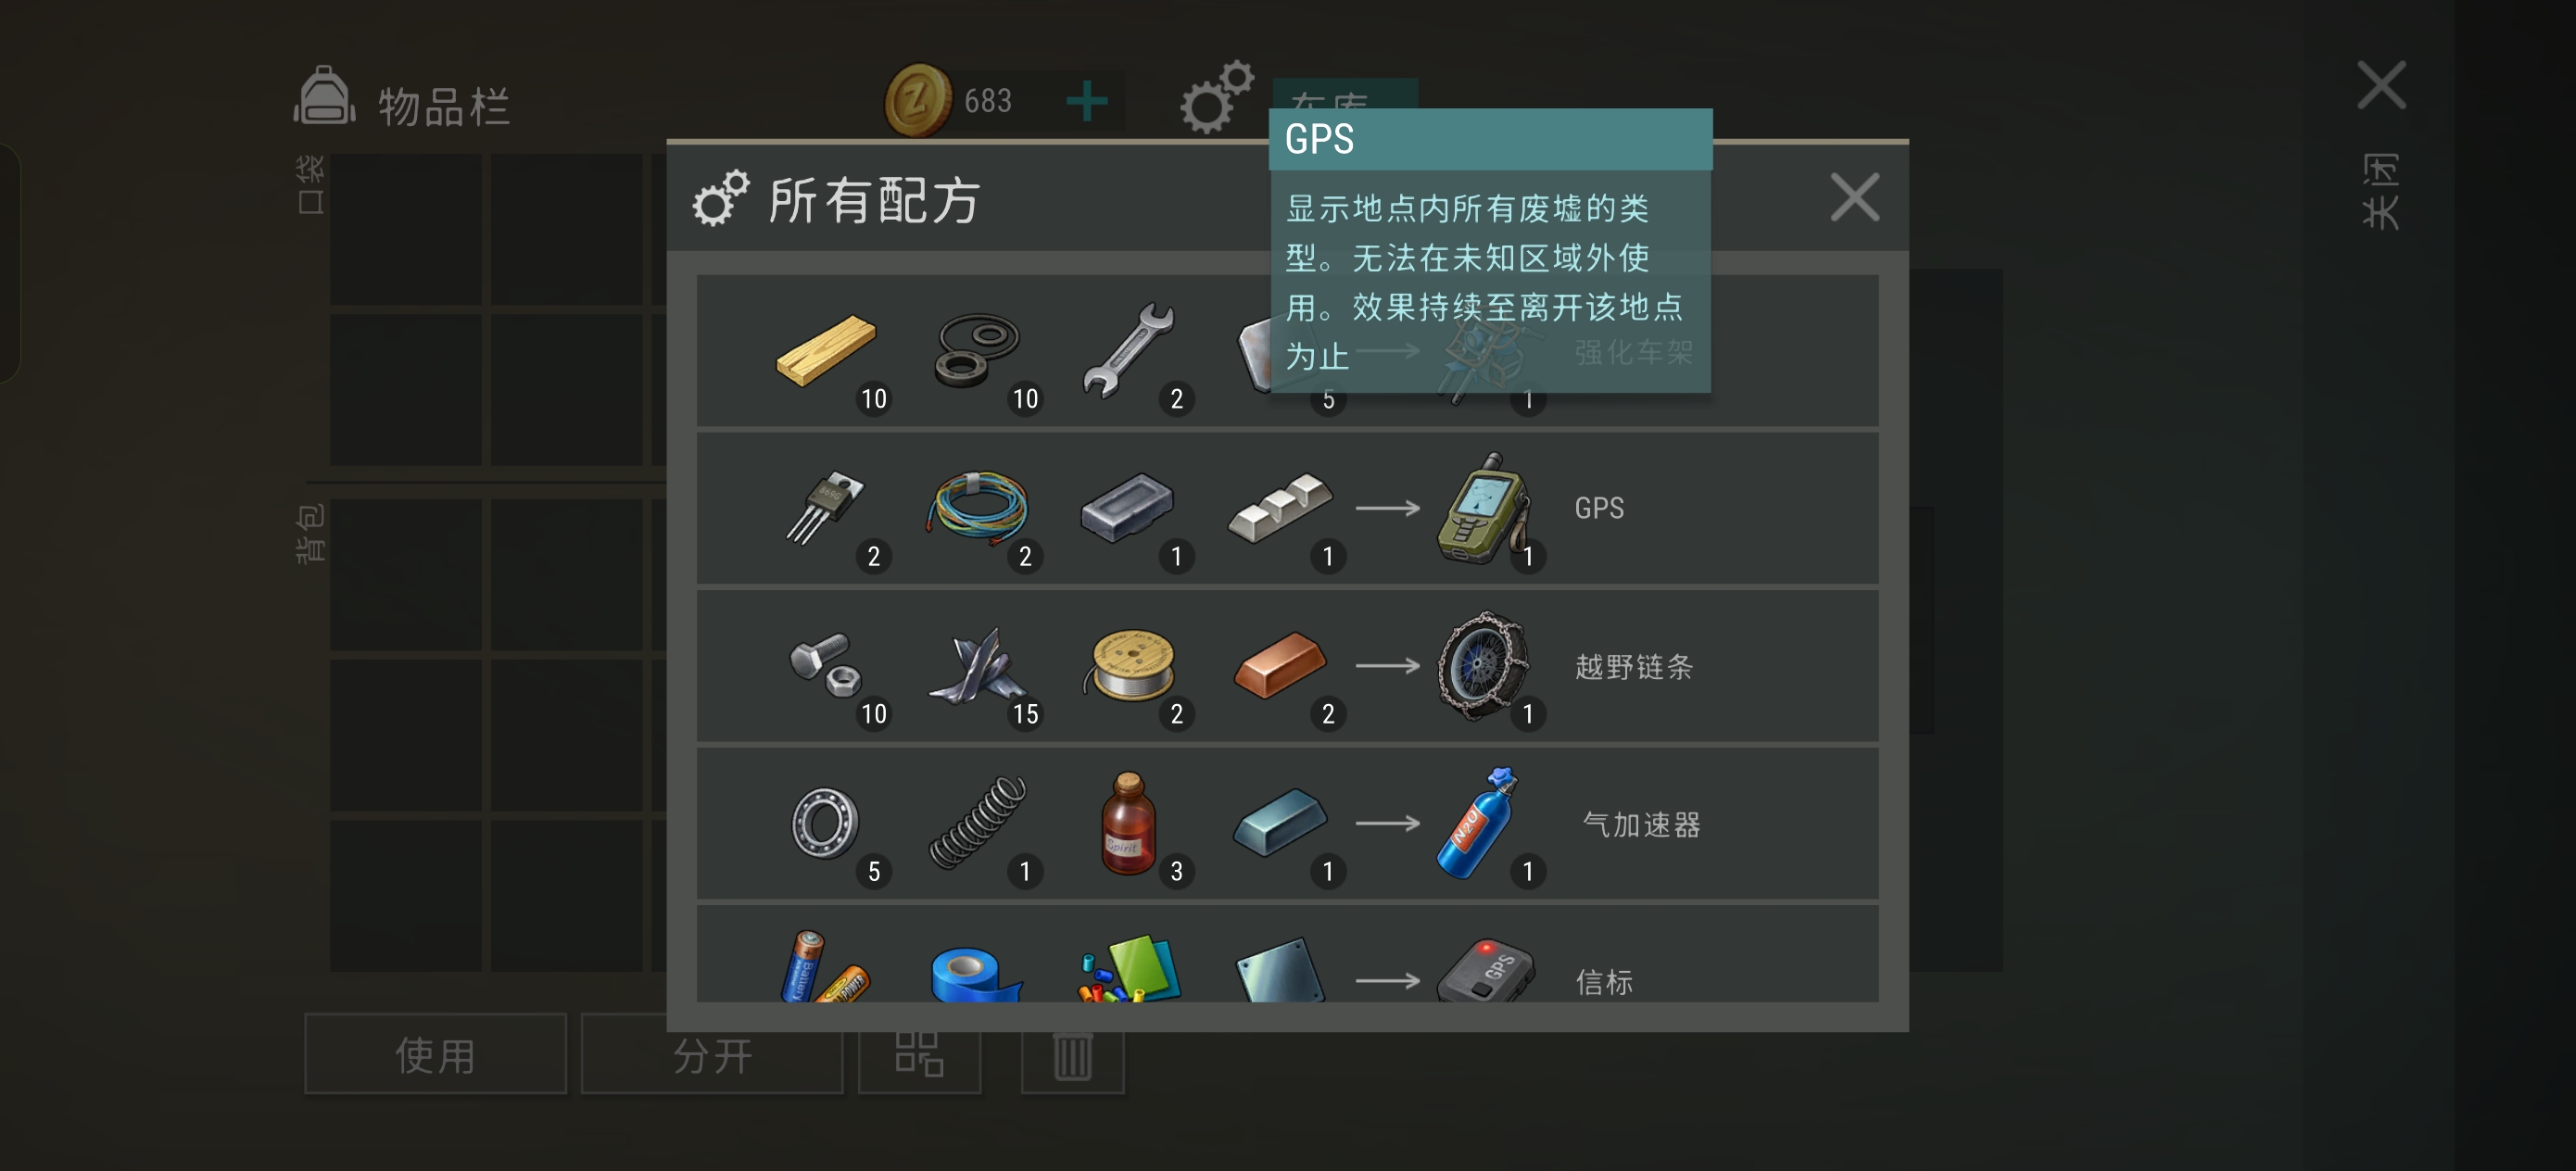Select the copper bar ingredient icon
The height and width of the screenshot is (1171, 2576).
[x=1280, y=664]
